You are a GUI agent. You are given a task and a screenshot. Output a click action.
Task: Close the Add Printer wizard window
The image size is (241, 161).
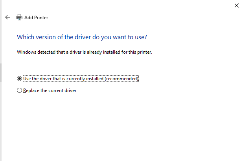point(237,5)
